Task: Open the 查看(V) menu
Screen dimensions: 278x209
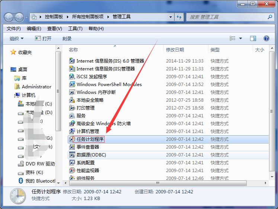Action: click(x=55, y=29)
